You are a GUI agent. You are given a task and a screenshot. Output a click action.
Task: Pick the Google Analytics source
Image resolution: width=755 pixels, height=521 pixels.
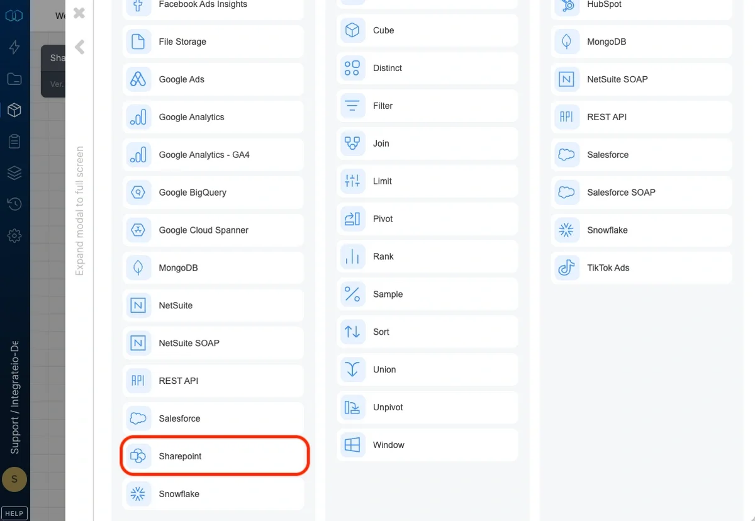[213, 117]
